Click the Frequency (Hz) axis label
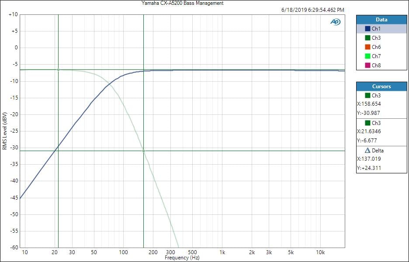409x262 pixels. (182, 258)
